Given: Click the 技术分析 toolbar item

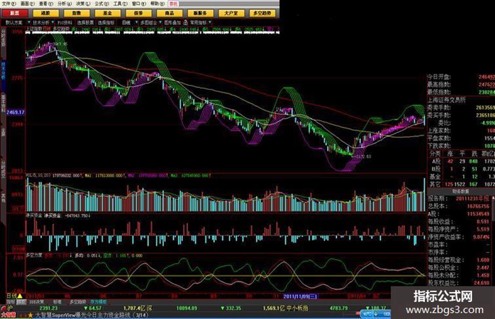Looking at the screenshot, I should click(41, 23).
